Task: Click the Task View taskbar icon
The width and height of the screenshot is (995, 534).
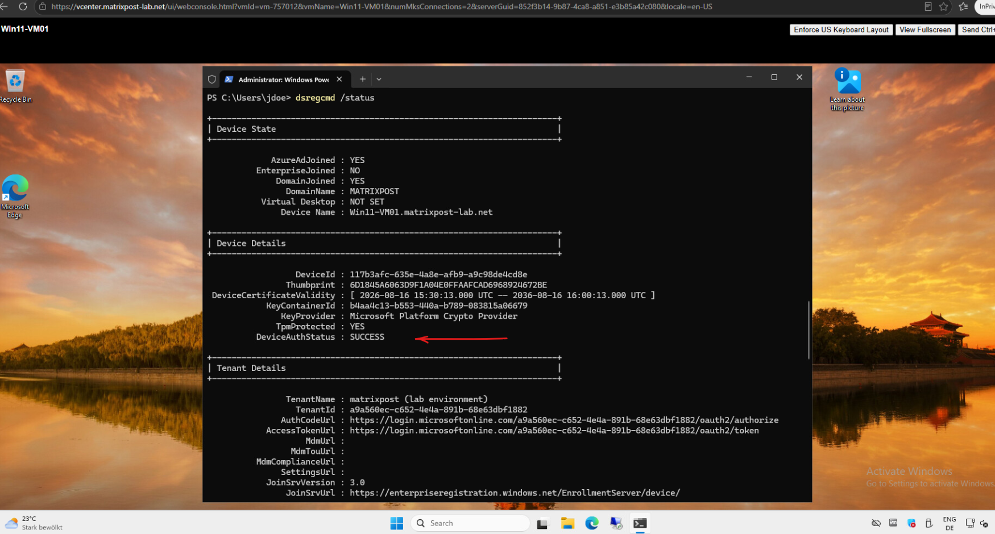Action: point(542,523)
